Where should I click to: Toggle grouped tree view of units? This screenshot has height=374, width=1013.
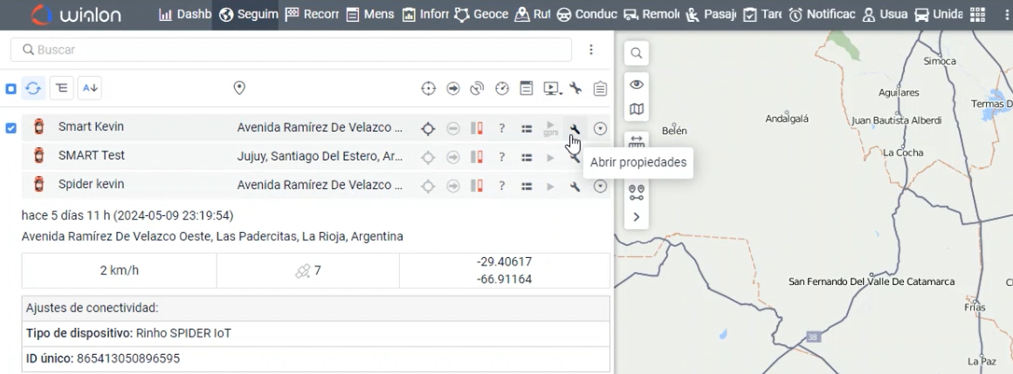[61, 88]
